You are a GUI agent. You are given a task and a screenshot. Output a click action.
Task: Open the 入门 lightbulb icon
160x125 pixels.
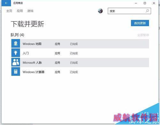pyautogui.click(x=16, y=53)
